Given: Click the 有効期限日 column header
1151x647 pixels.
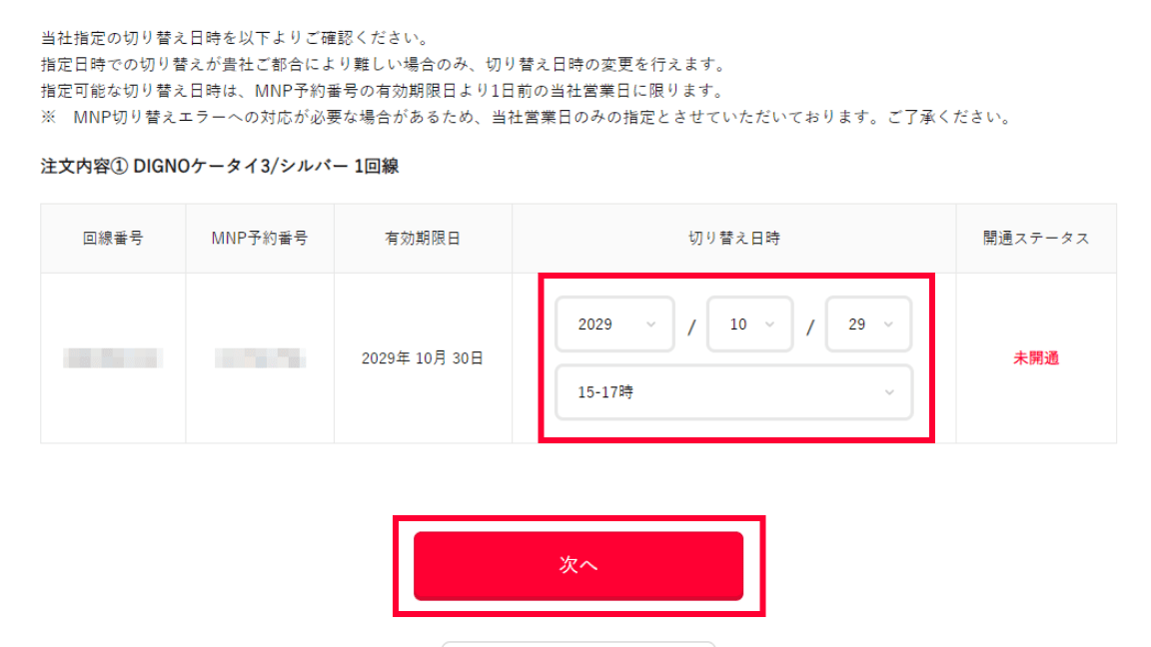Looking at the screenshot, I should 423,239.
